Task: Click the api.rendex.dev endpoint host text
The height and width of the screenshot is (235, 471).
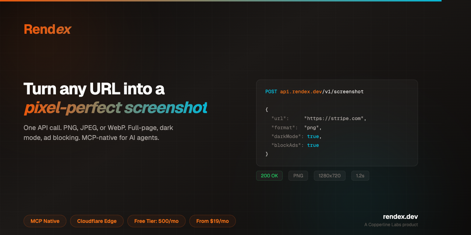Action: coord(301,91)
